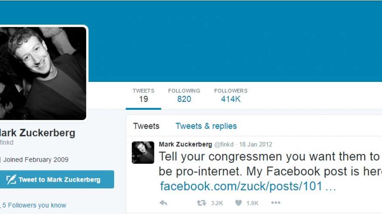This screenshot has height=214, width=382.
Task: Select the Tweets count tab showing 19
Action: tap(143, 96)
